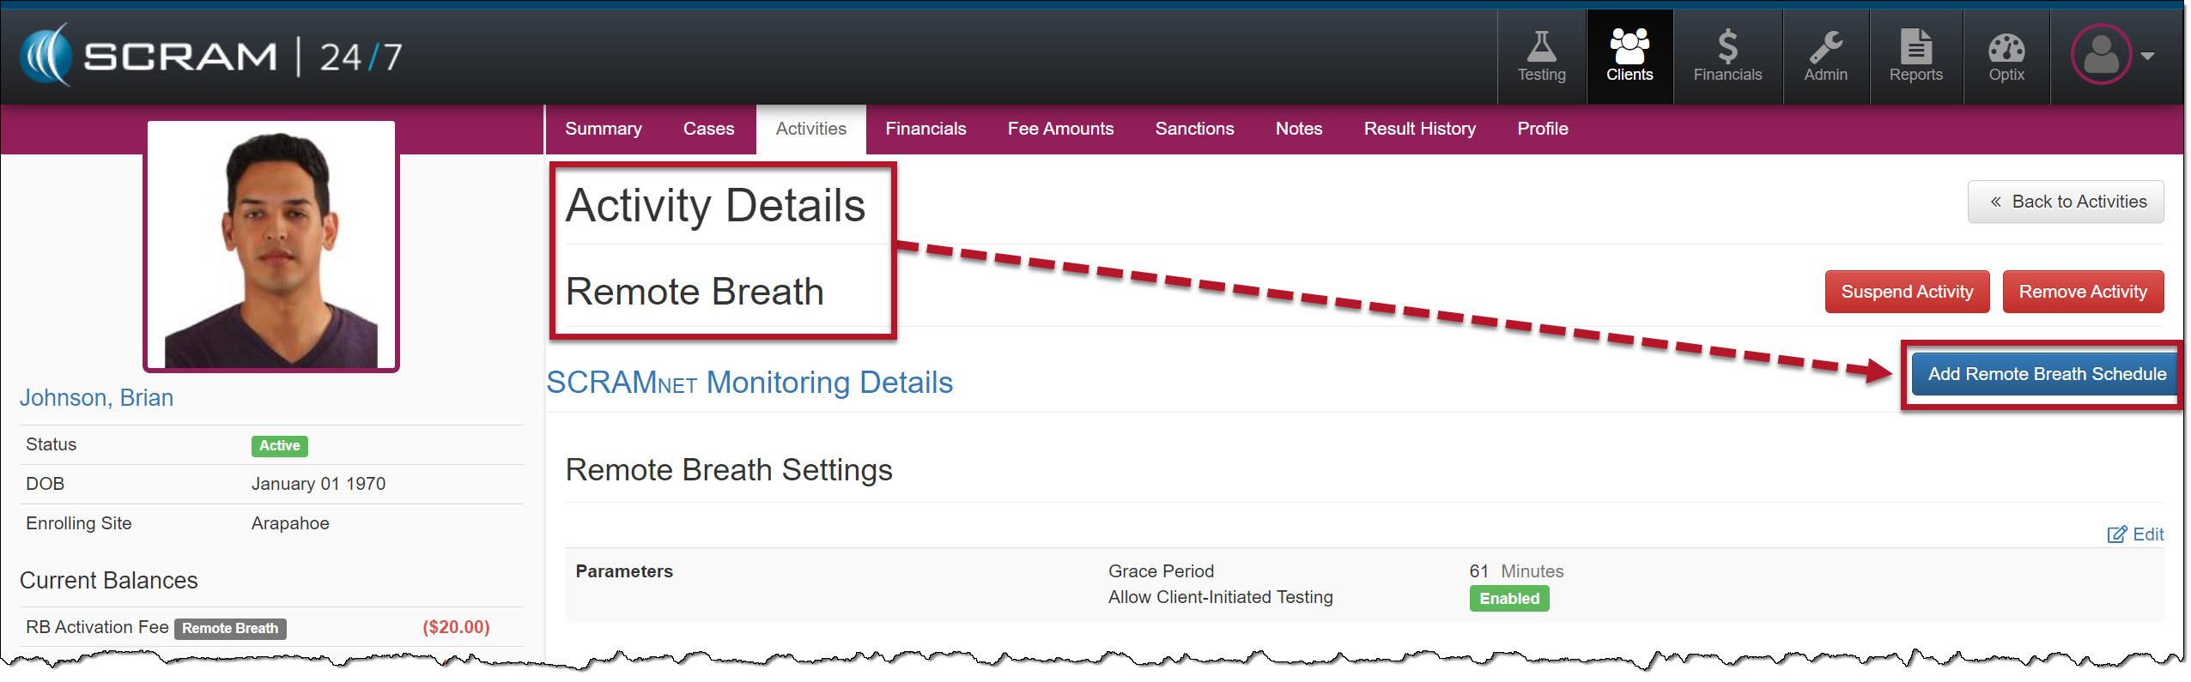Screen dimensions: 2191x682
Task: Expand the user account dropdown arrow
Action: click(x=2148, y=57)
